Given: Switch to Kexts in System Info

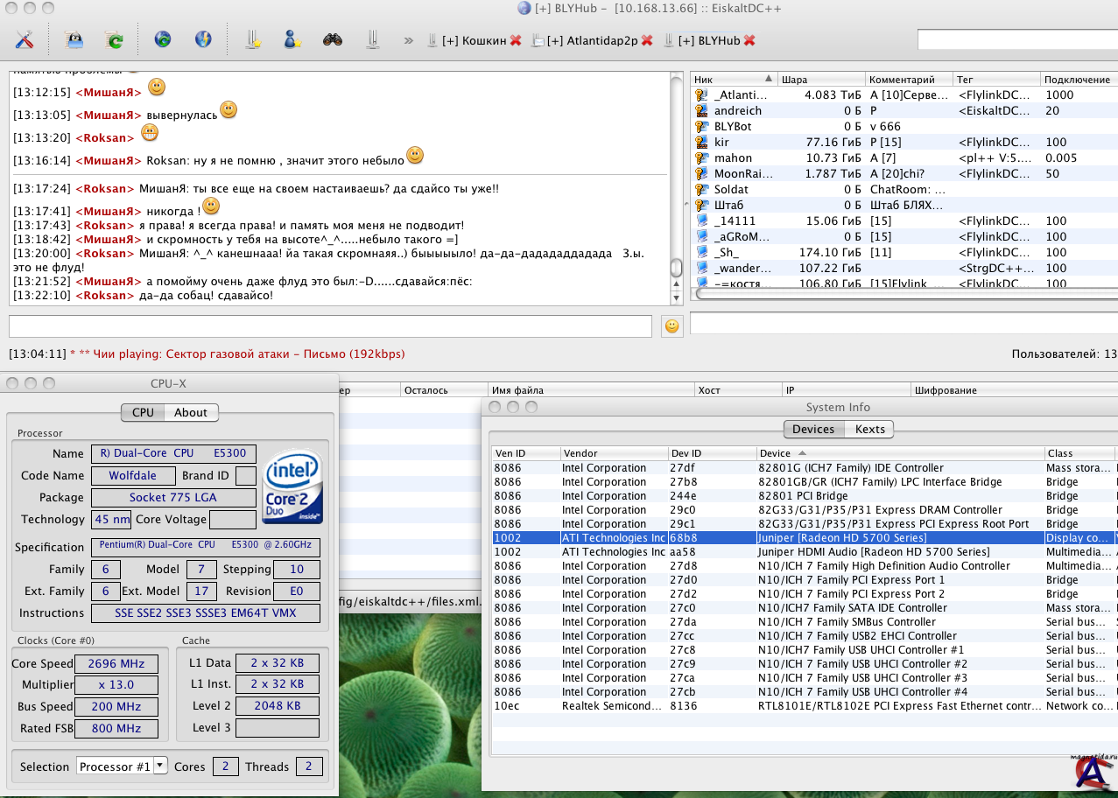Looking at the screenshot, I should click(869, 429).
